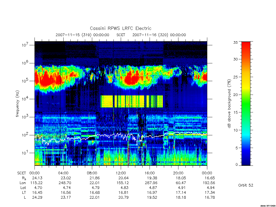Viewport: 276px width, 207px height.
Task: Click the frequency (Hz) axis label
Action: tap(17, 104)
